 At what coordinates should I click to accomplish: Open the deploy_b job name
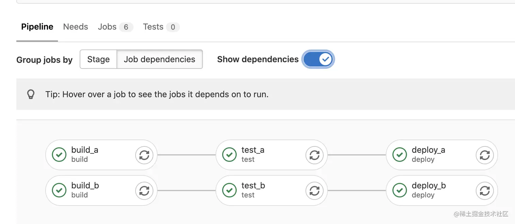(429, 186)
